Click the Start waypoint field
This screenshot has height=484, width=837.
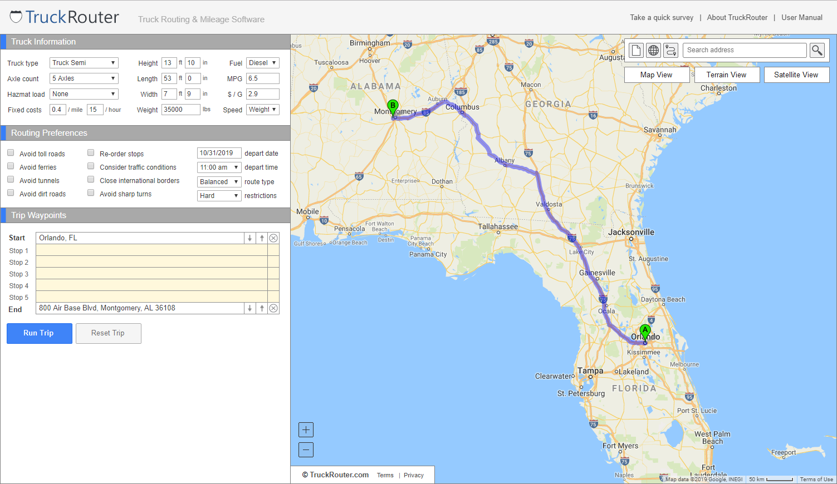[x=140, y=238]
